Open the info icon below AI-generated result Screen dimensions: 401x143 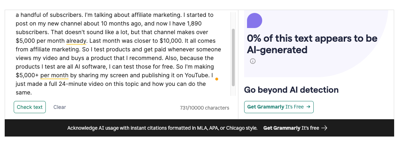click(253, 61)
